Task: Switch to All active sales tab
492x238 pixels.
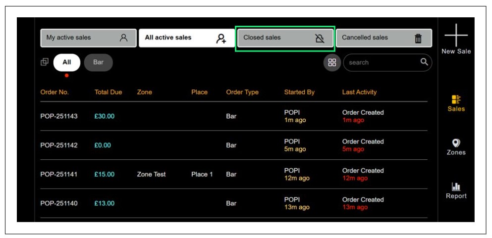Action: coord(186,38)
